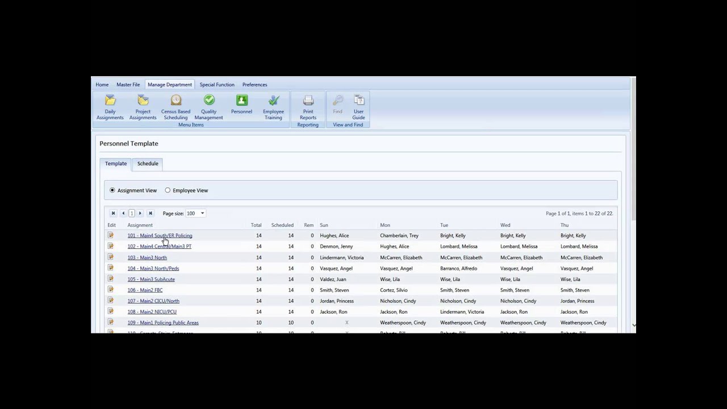Open Print Reports printer icon
The width and height of the screenshot is (727, 409).
point(308,101)
